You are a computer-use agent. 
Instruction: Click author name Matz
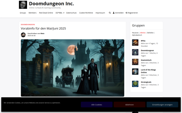[x=42, y=33]
